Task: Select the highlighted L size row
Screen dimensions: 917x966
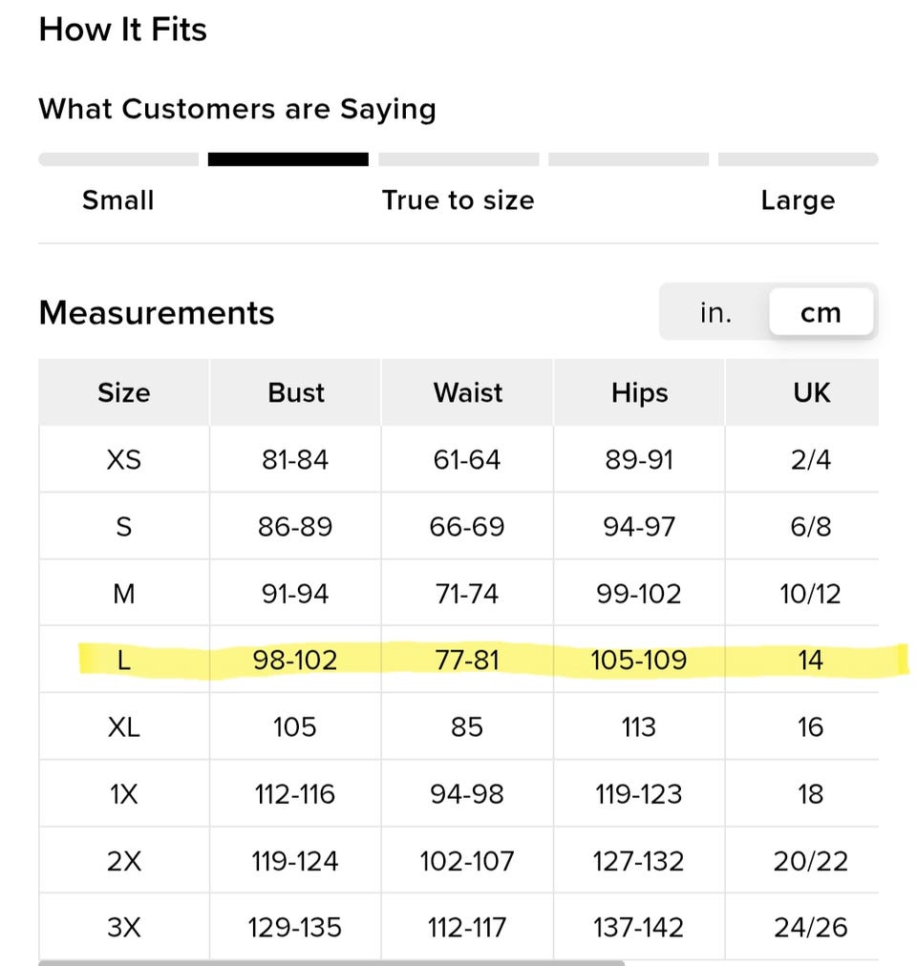Action: click(458, 660)
